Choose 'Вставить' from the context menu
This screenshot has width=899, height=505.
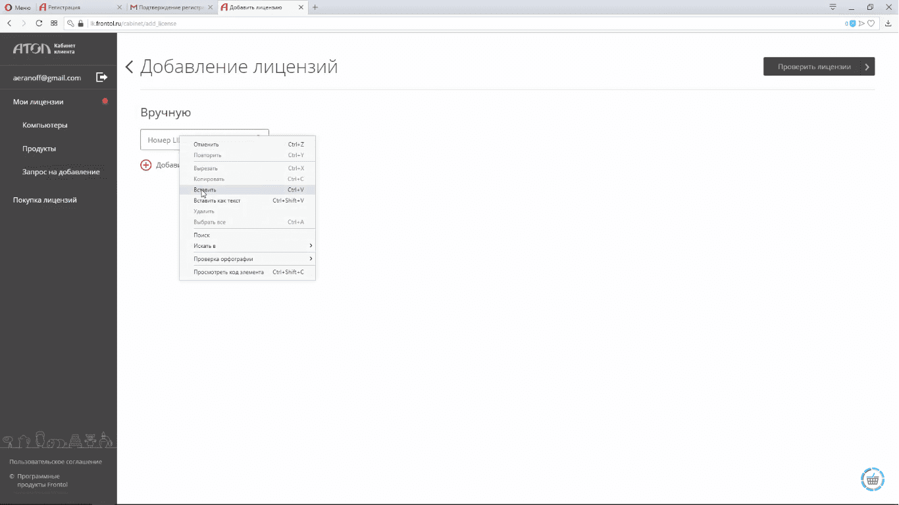pos(205,190)
